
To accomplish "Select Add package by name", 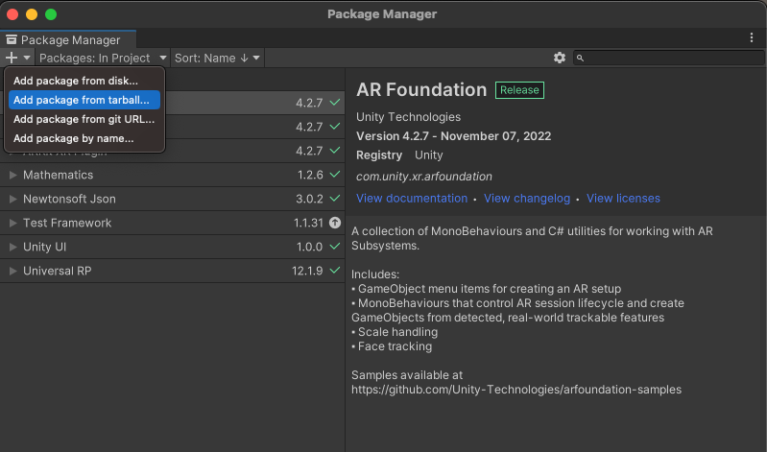I will tap(74, 138).
